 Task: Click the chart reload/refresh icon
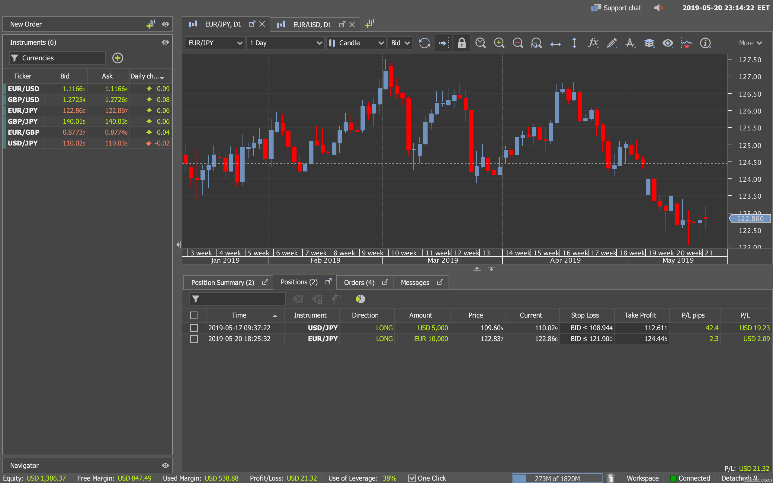(x=424, y=43)
